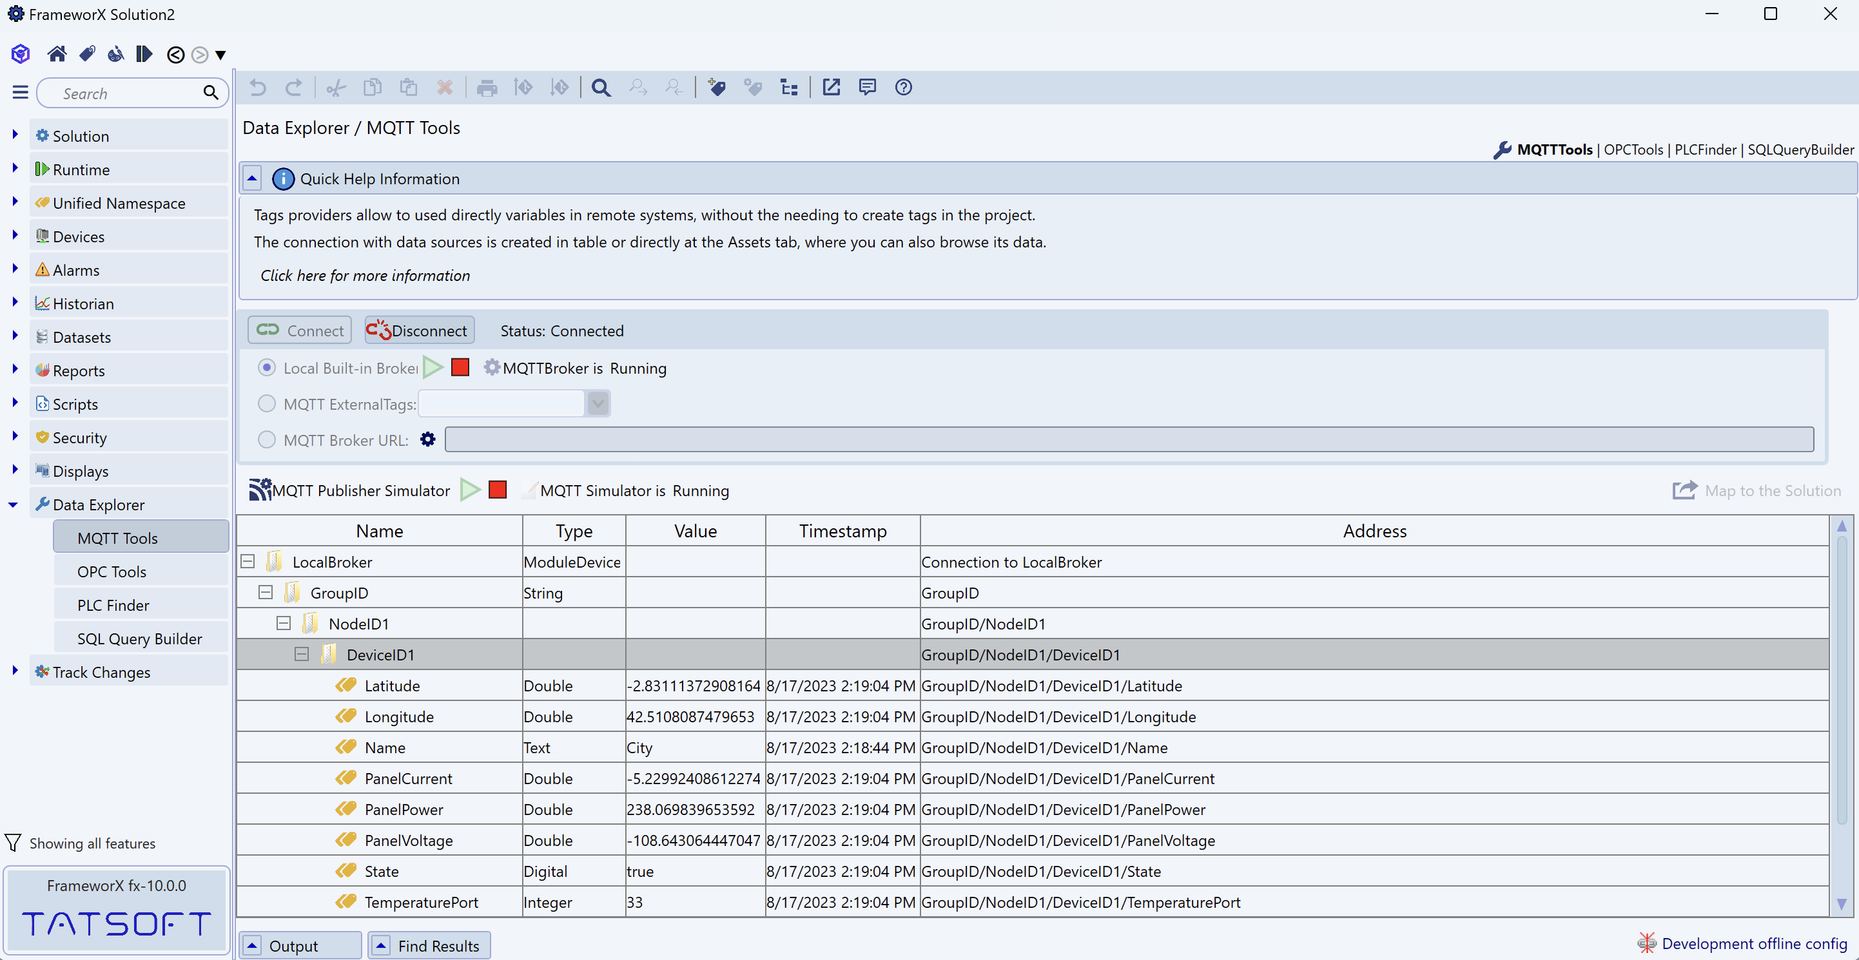Open the navigation history dropdown arrow
Image resolution: width=1859 pixels, height=960 pixels.
pyautogui.click(x=221, y=55)
